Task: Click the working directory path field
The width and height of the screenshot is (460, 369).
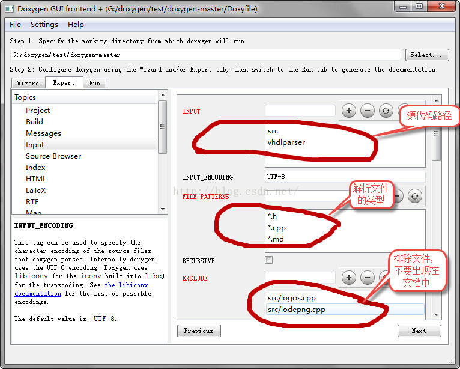Action: 205,55
